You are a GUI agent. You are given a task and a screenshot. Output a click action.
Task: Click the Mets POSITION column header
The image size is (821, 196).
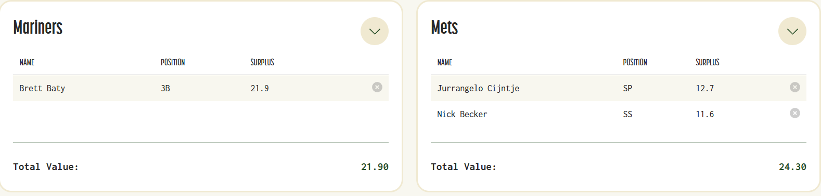[x=635, y=62]
